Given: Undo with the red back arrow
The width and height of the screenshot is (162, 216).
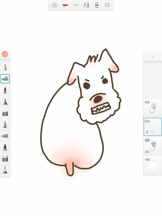Looking at the screenshot, I should click(65, 5).
